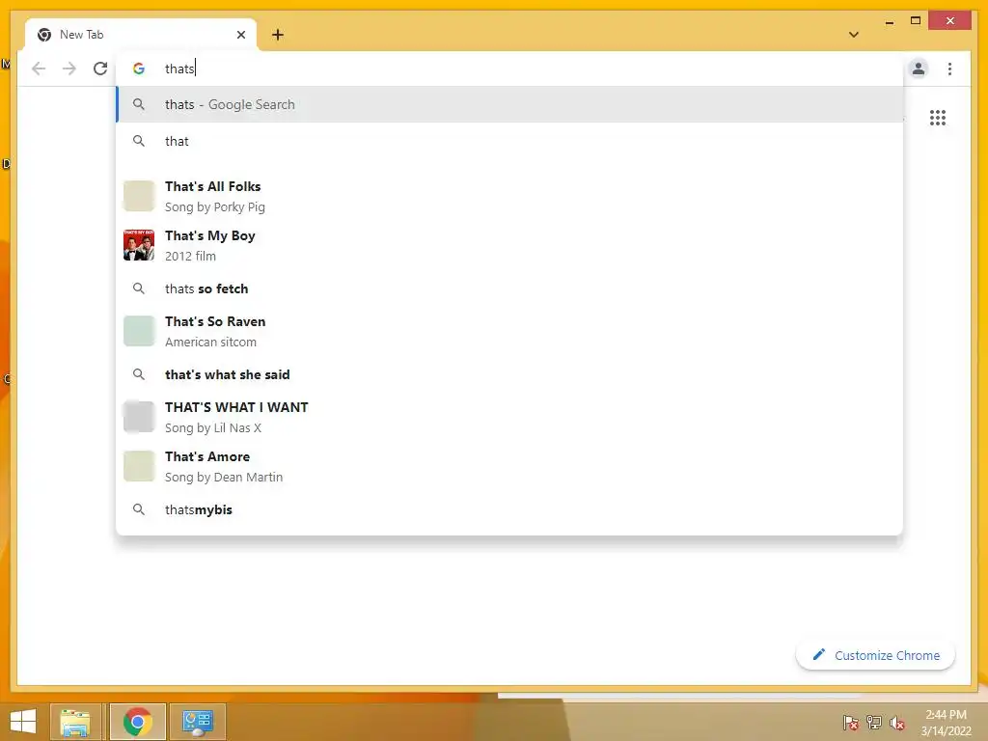Choose 'thats - Google Search' suggestion
This screenshot has width=988, height=741.
[509, 104]
